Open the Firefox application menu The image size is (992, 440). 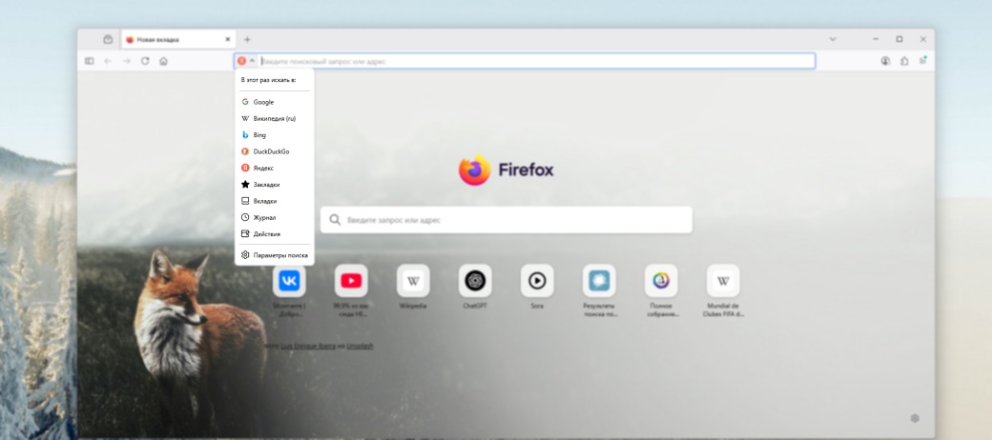[x=922, y=61]
